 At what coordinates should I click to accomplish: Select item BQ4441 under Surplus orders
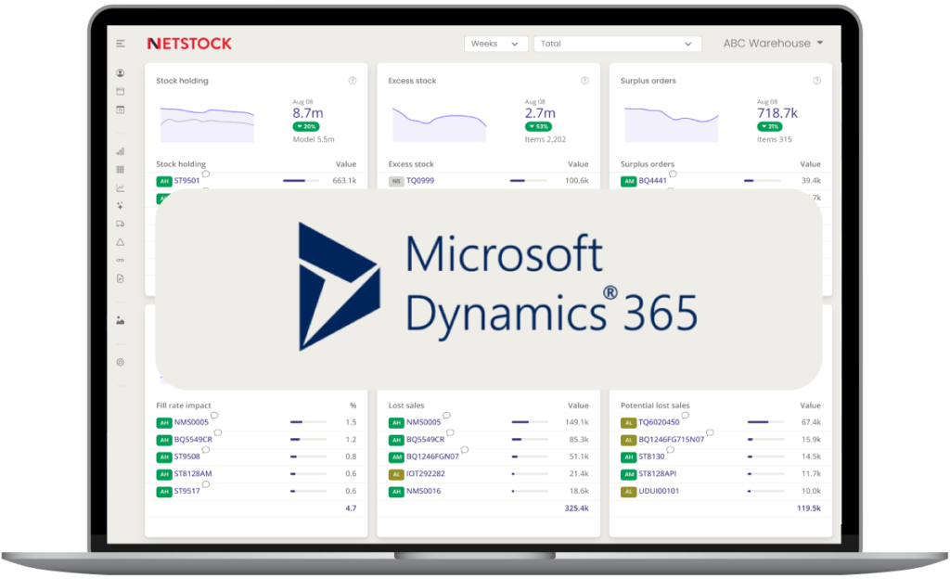pos(653,181)
